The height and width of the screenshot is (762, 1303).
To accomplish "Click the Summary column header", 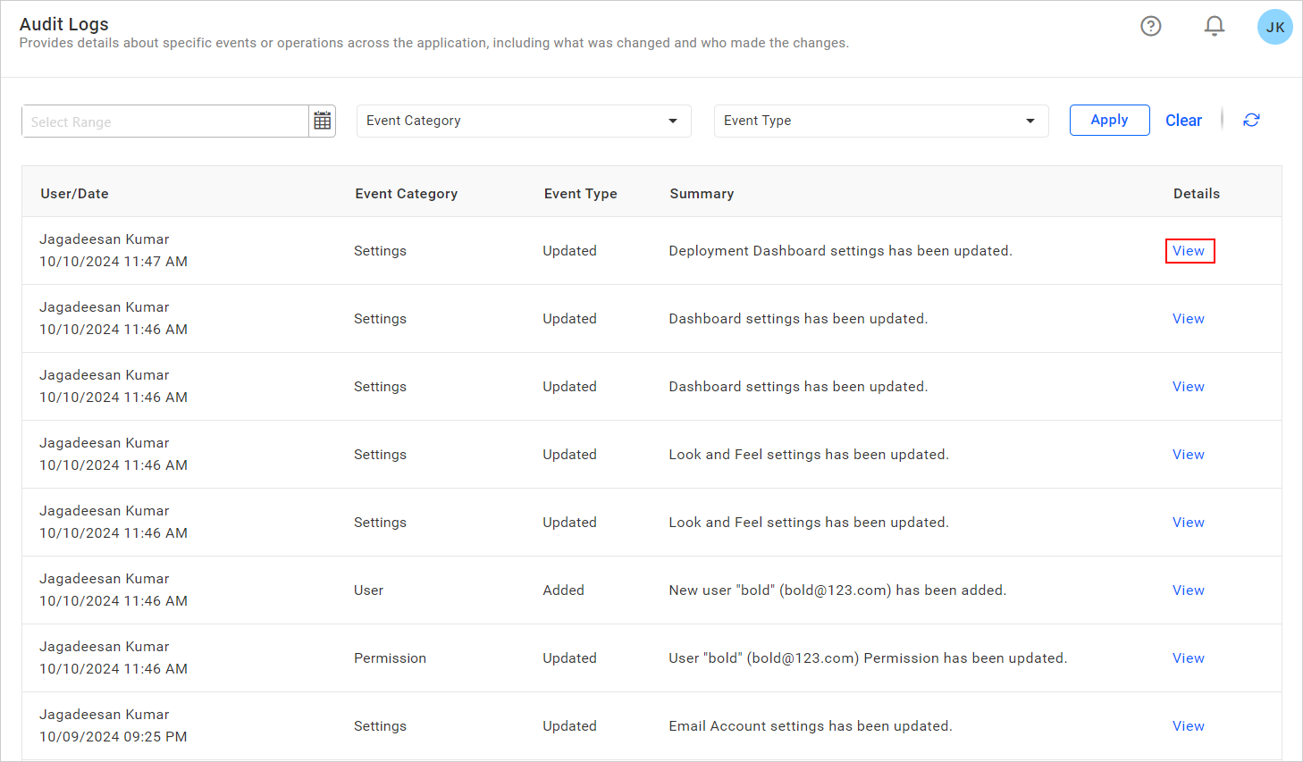I will [x=702, y=193].
